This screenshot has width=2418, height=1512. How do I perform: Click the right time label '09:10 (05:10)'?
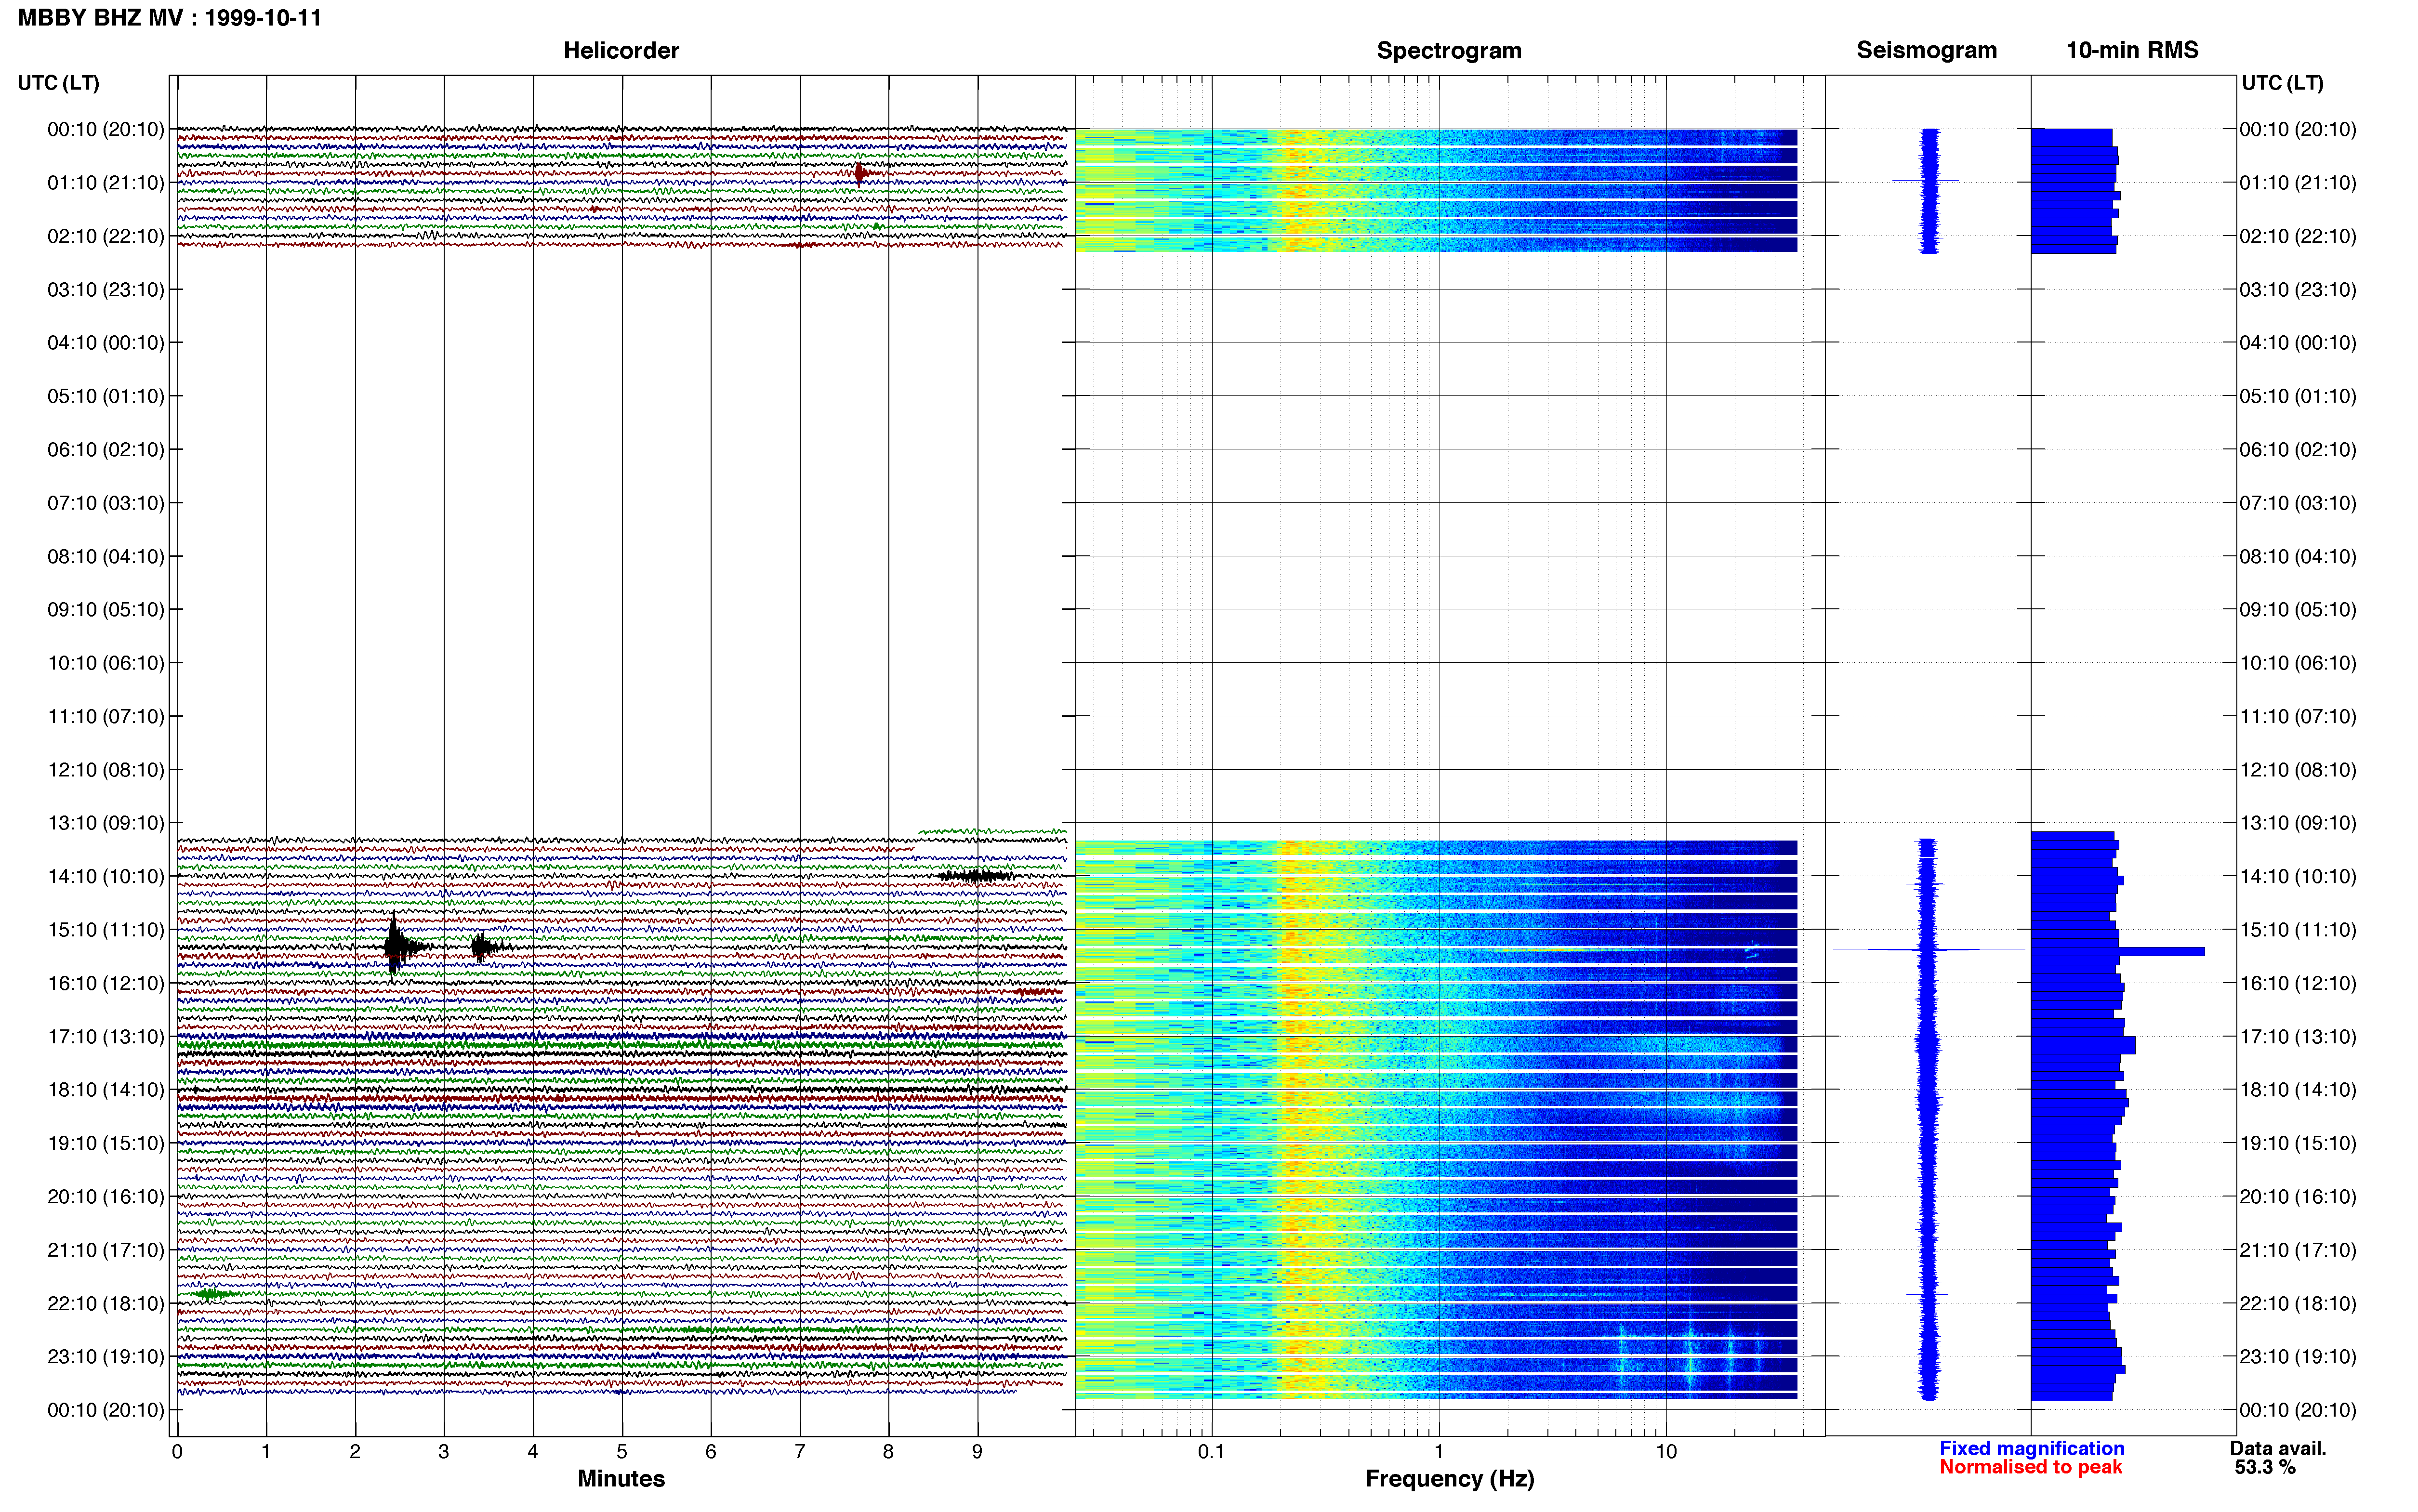pos(2298,610)
